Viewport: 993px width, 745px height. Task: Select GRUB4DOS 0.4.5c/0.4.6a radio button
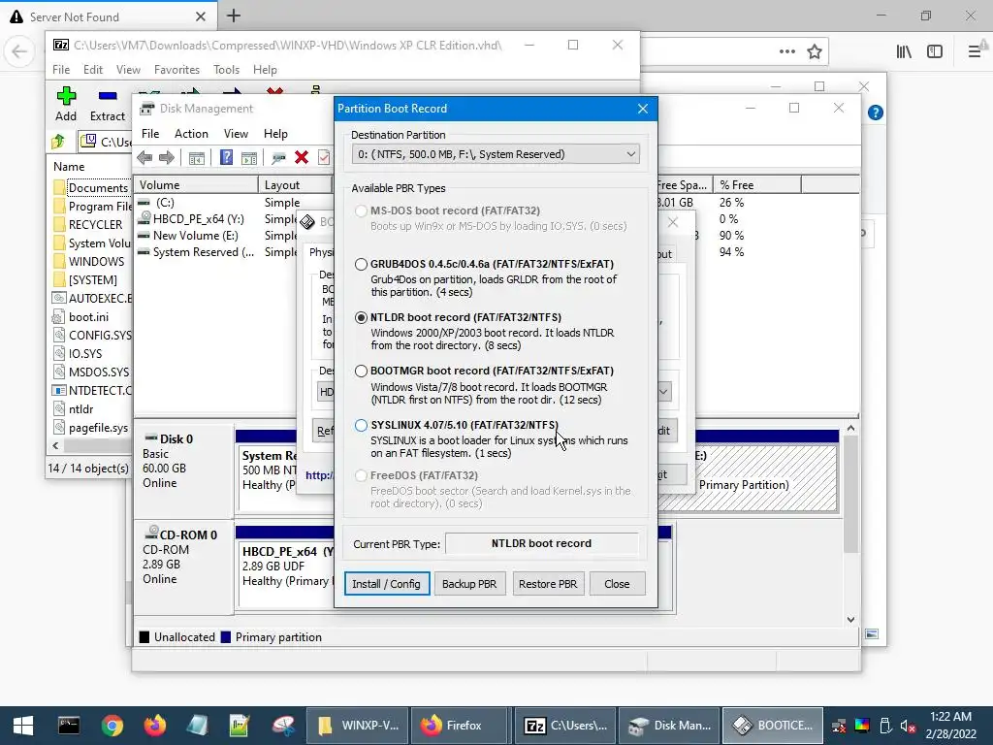(361, 264)
